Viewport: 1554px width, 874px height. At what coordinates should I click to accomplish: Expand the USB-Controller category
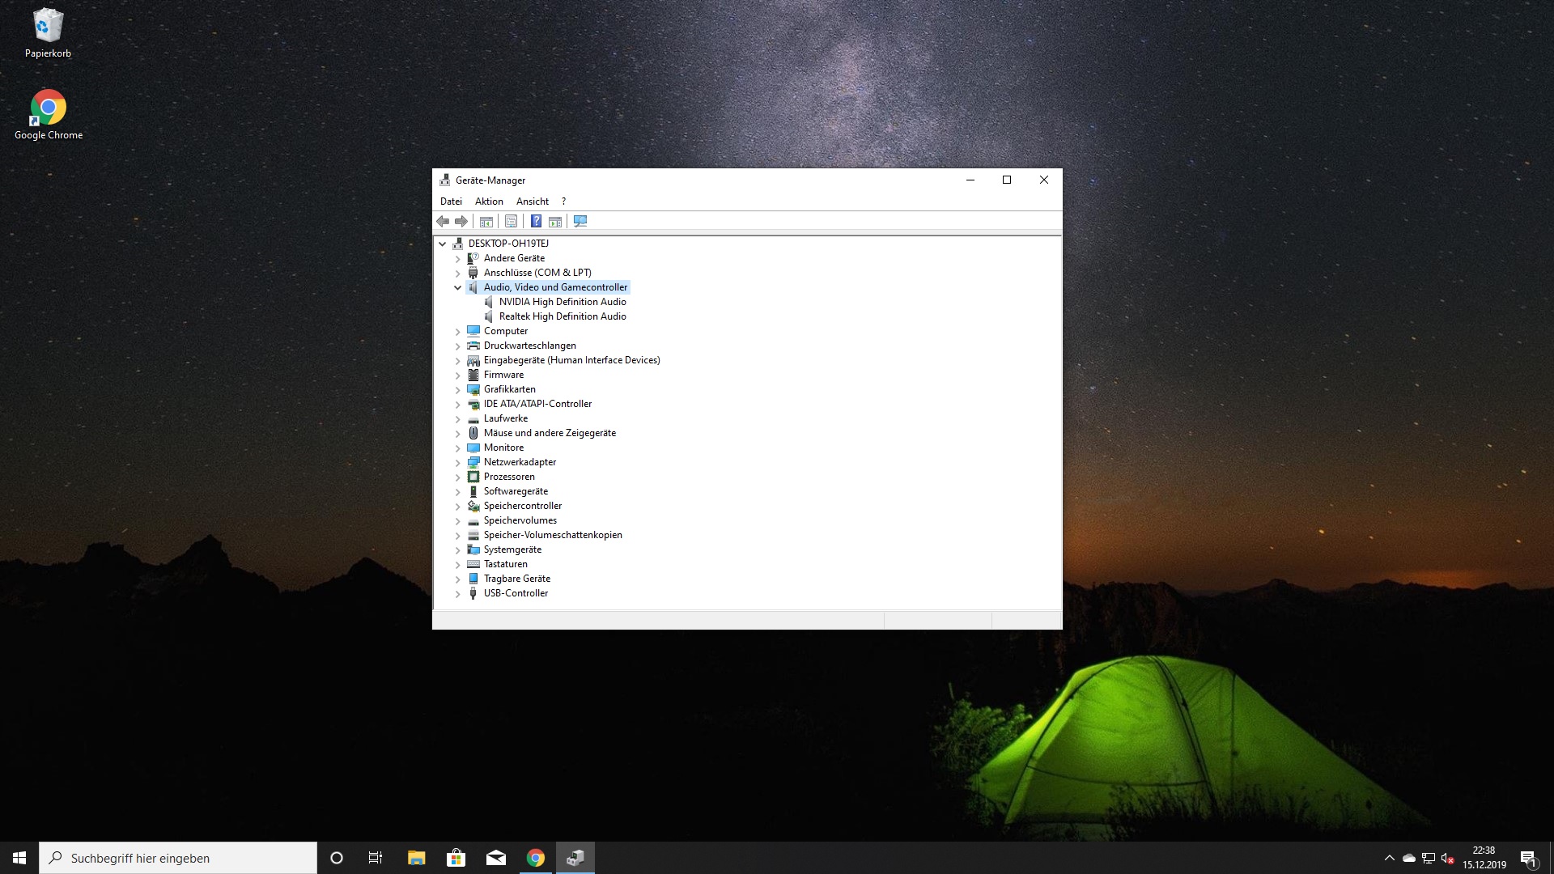[457, 594]
